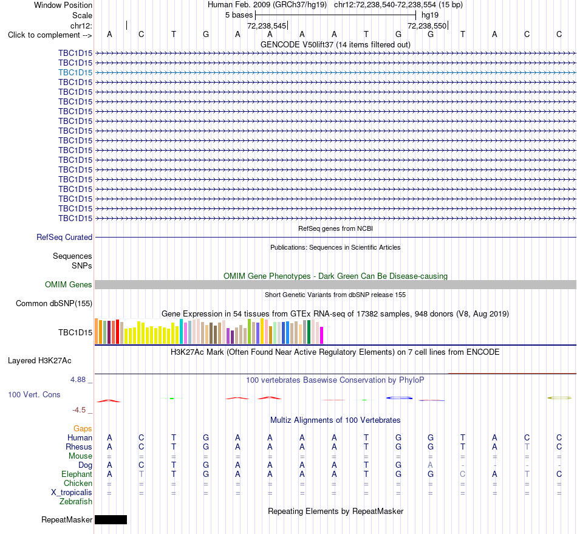This screenshot has width=577, height=534.
Task: Open the GTEx Gene Expression track title
Action: click(335, 314)
